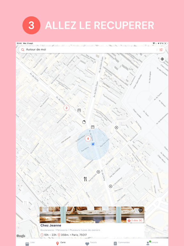Toggle favorite heart on Chez Jeanne card

point(141,210)
